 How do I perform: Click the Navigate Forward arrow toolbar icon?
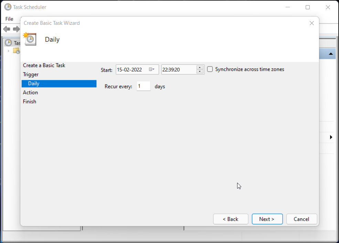click(16, 29)
